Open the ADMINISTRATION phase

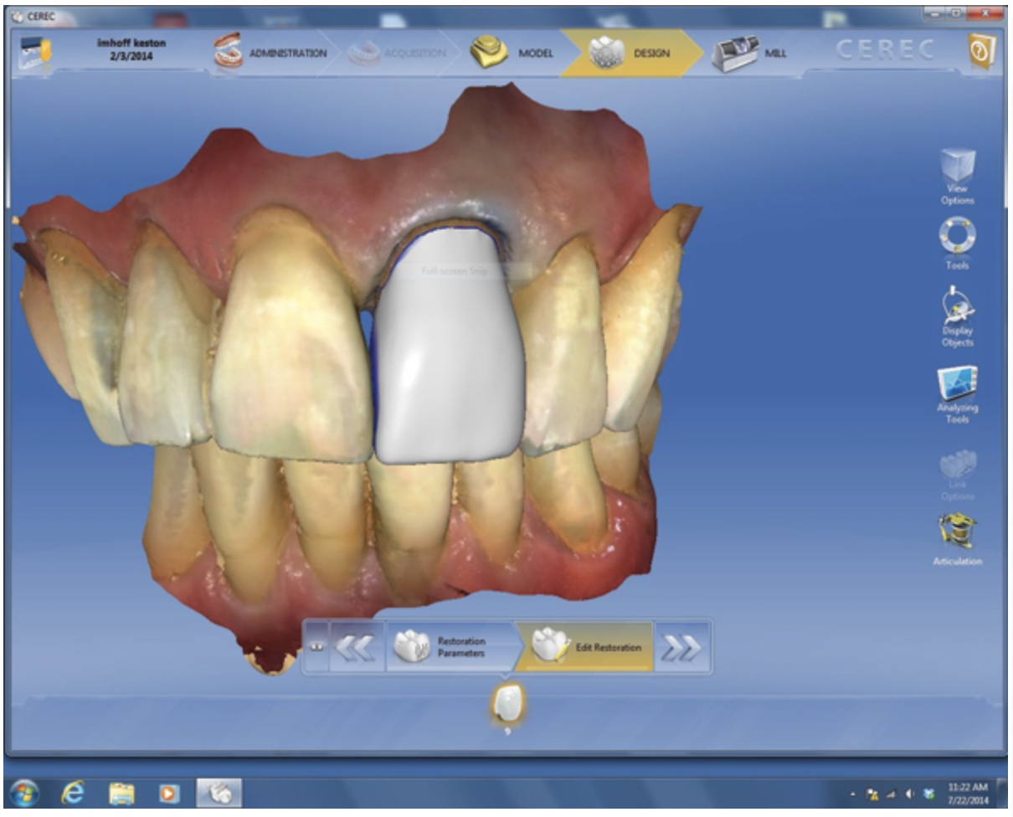(x=270, y=52)
